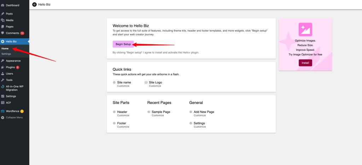Click the Wordfence notification badge 2
This screenshot has height=165, width=362.
(x=22, y=111)
